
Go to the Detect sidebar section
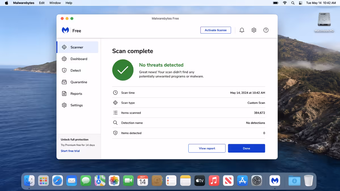pyautogui.click(x=77, y=70)
